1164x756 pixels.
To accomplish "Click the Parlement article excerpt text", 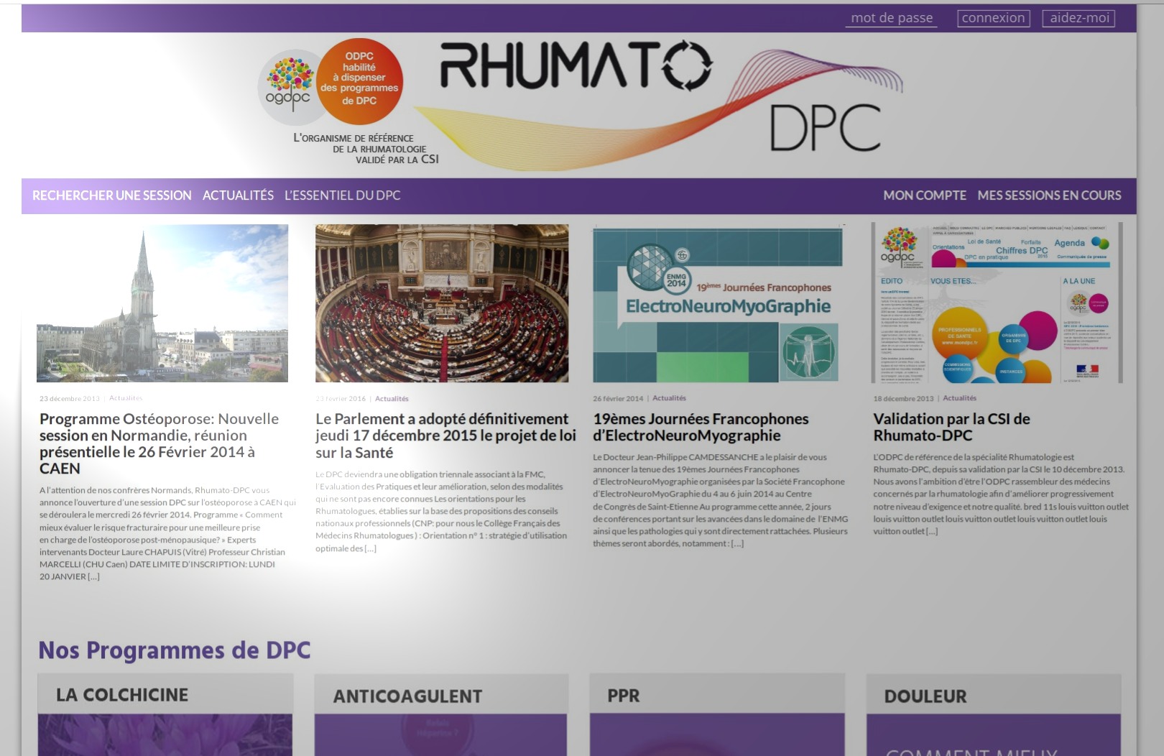I will pos(441,511).
